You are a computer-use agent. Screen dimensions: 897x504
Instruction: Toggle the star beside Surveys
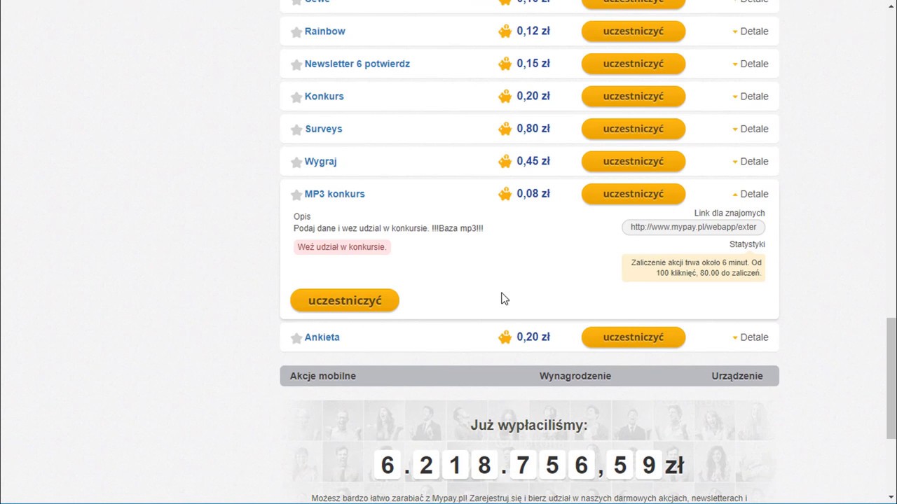[296, 129]
